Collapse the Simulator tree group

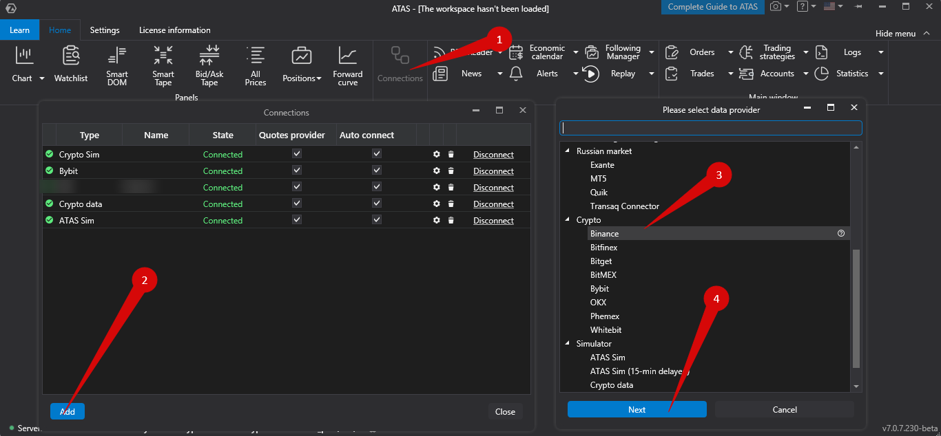(568, 344)
